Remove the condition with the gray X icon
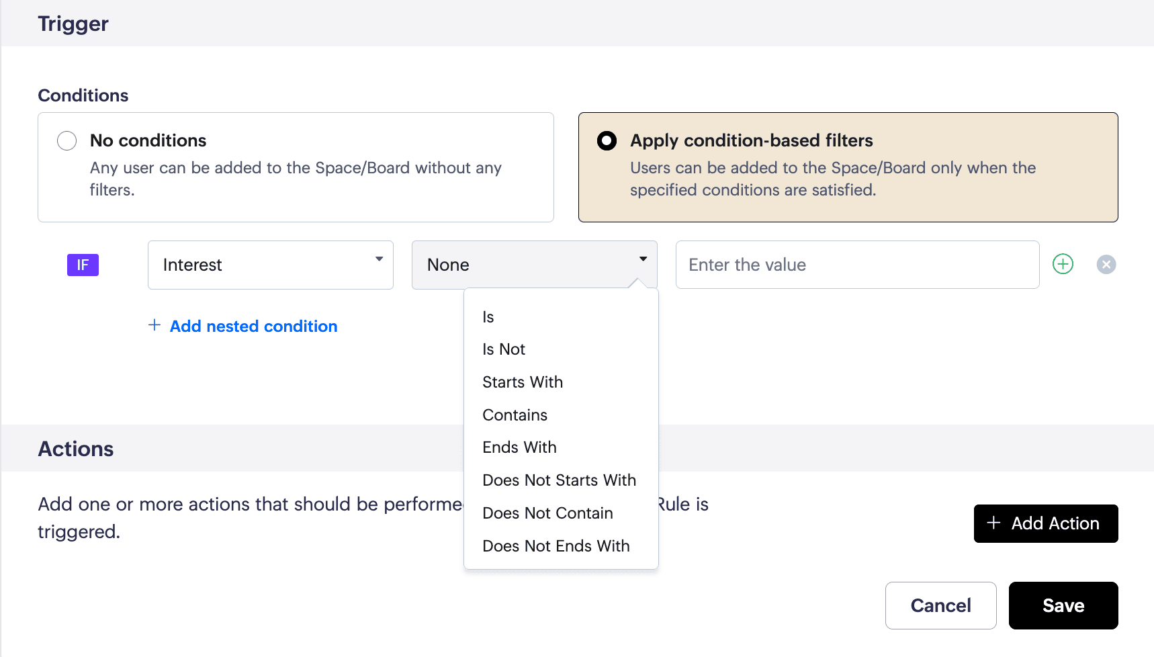This screenshot has height=657, width=1154. point(1106,265)
